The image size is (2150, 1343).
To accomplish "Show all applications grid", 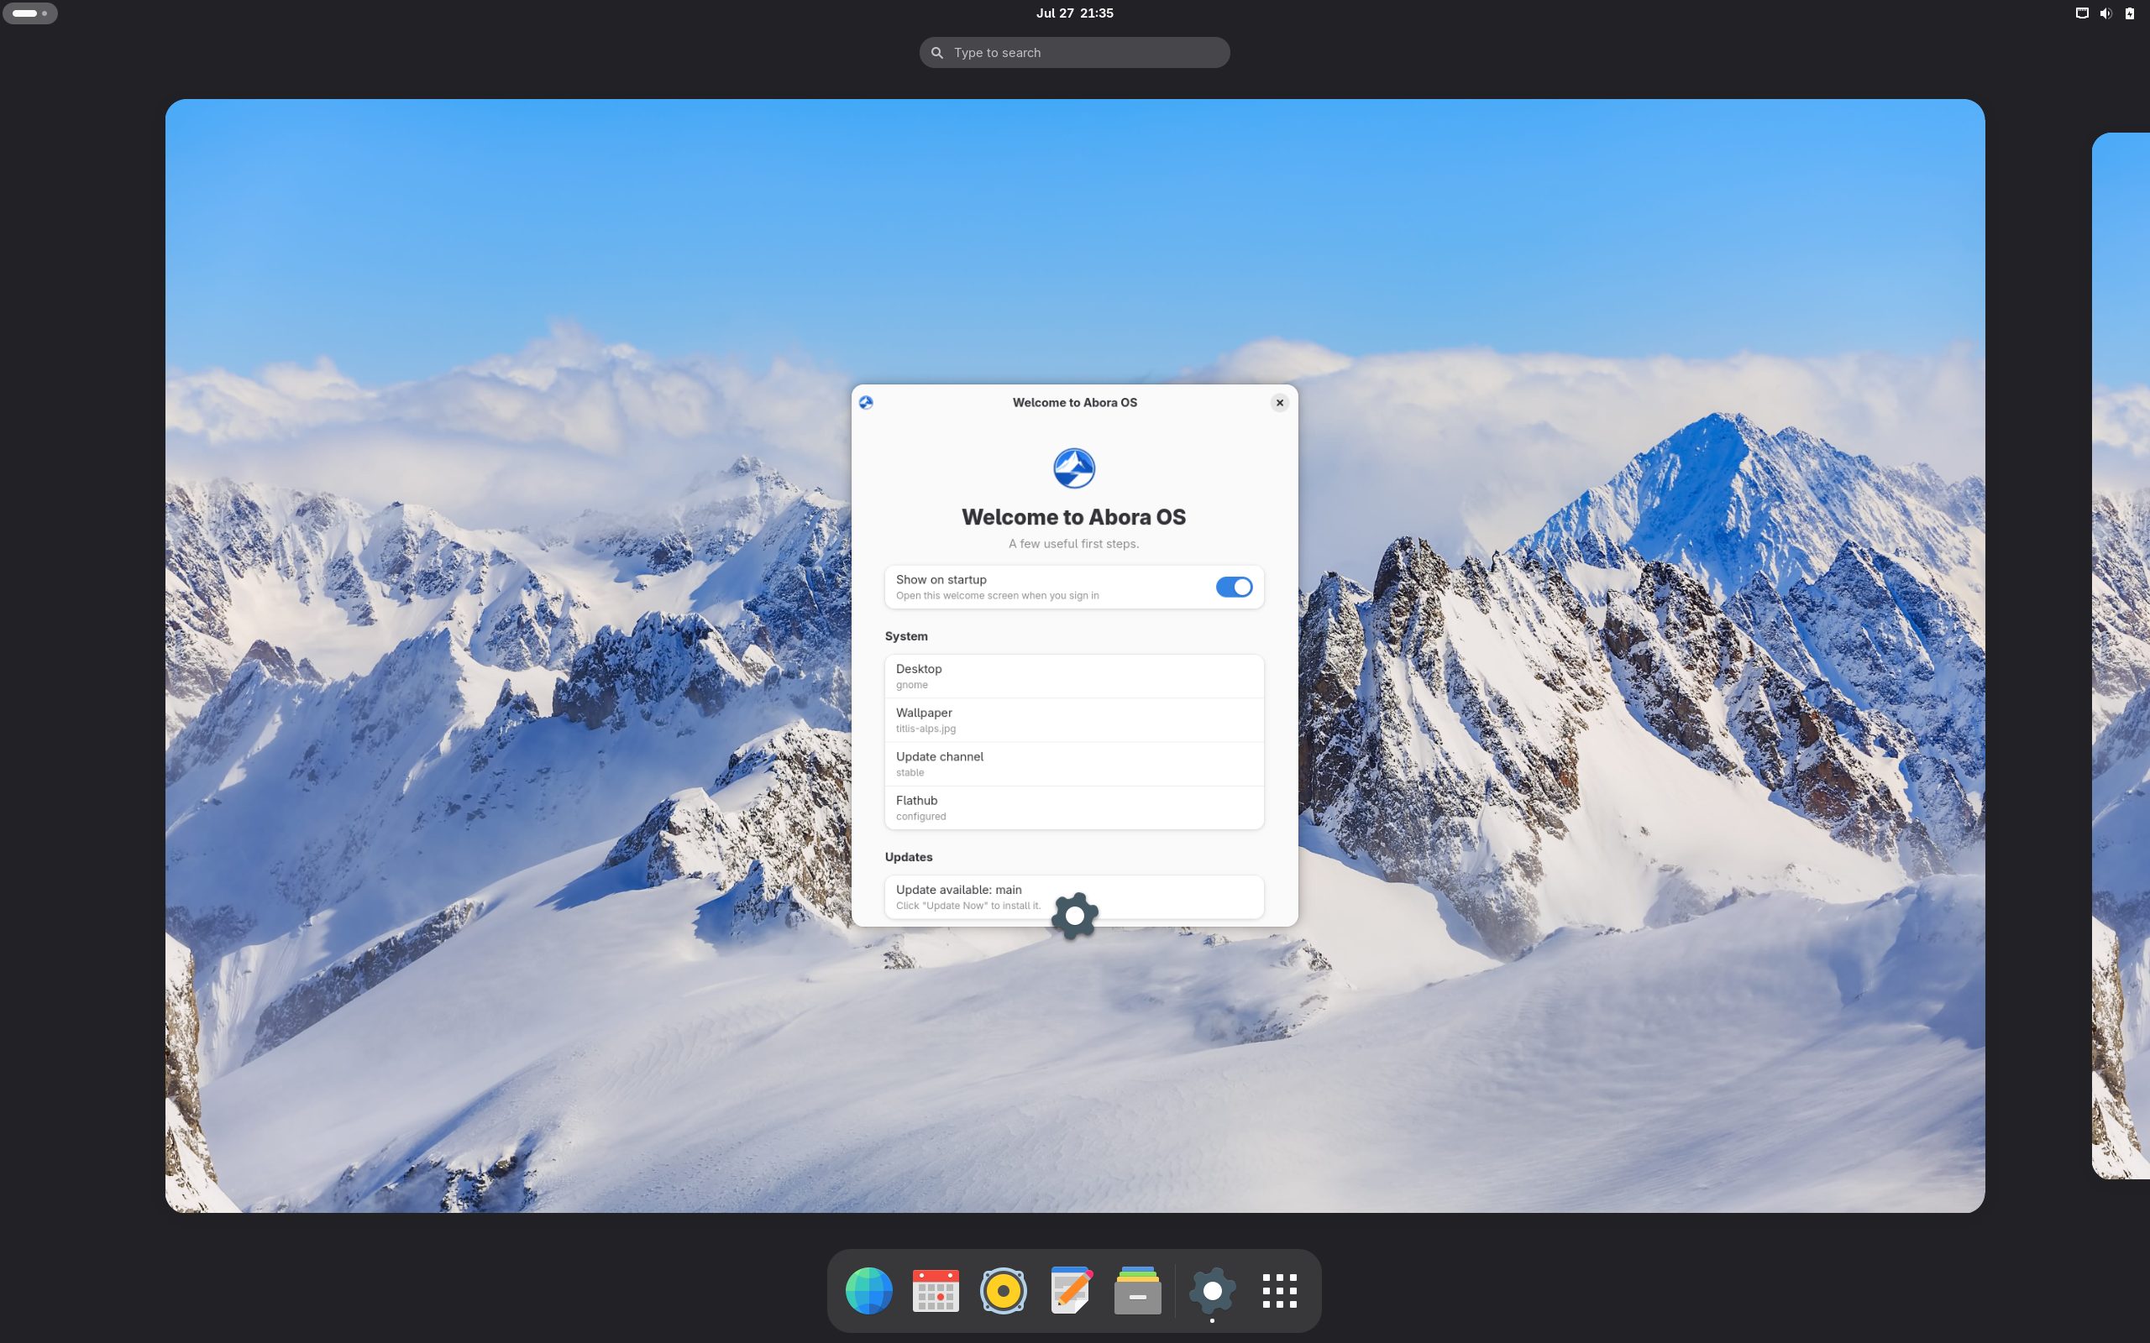I will coord(1279,1291).
